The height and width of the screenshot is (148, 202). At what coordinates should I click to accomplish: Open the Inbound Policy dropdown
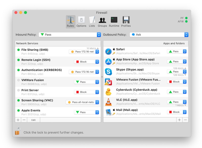[x=70, y=35]
